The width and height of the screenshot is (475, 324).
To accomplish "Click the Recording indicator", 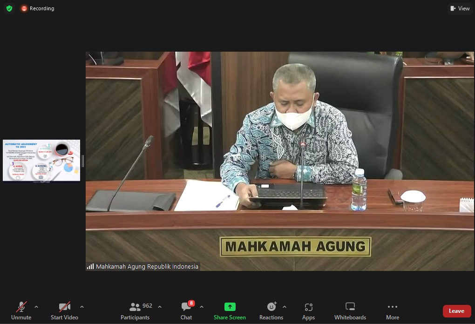I will pos(37,8).
